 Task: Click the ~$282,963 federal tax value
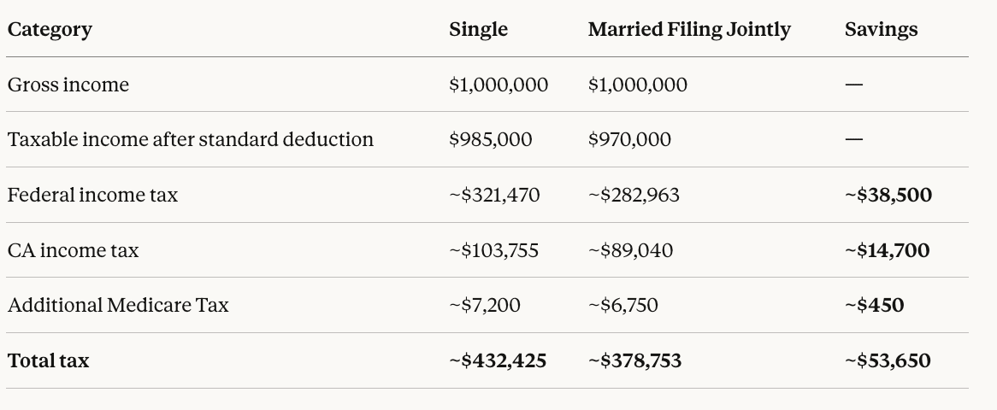[x=634, y=195]
